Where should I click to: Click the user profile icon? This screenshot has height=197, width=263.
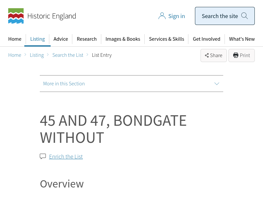pos(162,16)
